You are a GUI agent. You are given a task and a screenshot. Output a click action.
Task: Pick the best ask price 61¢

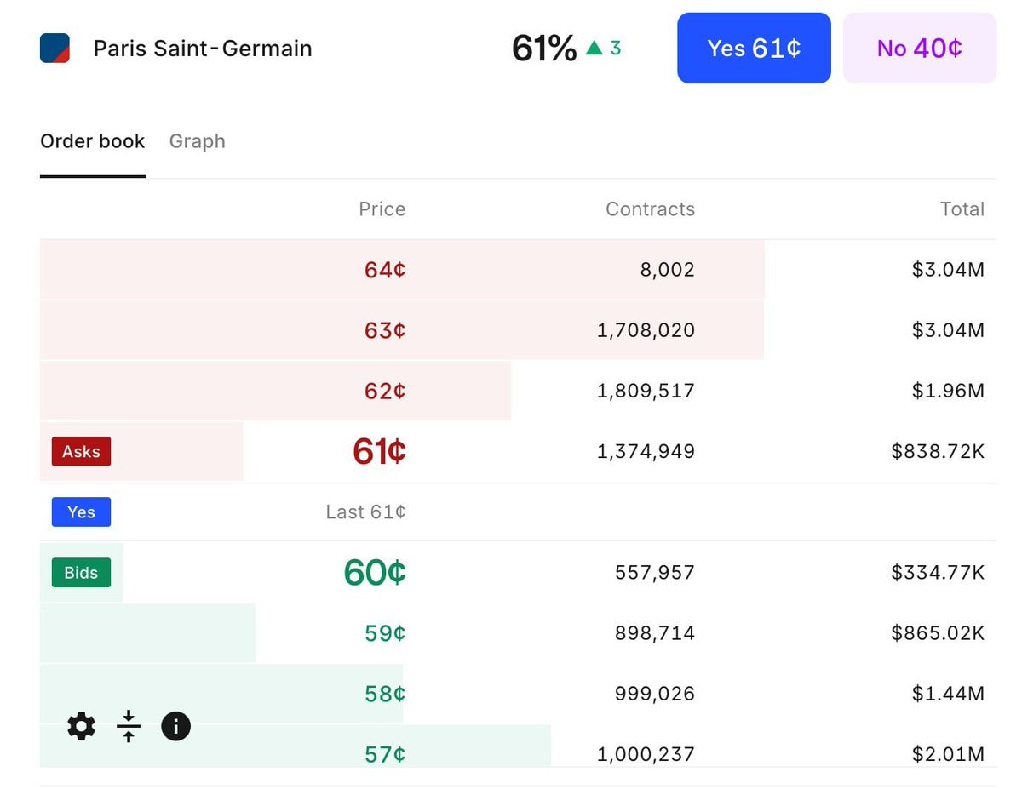click(379, 451)
